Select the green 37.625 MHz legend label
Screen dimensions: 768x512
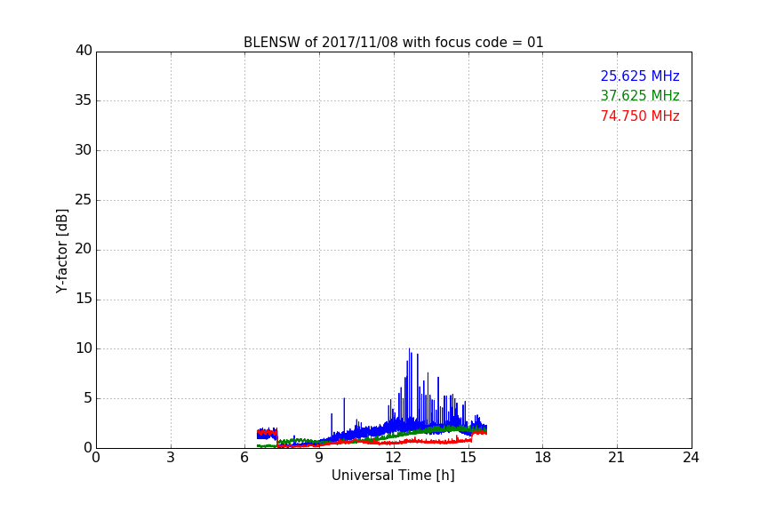[640, 95]
